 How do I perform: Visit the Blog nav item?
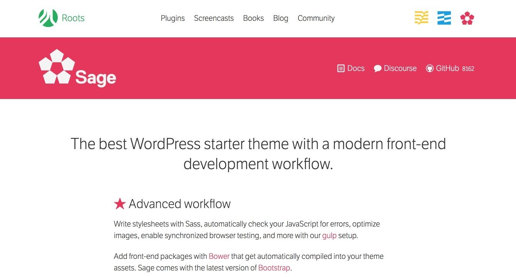pyautogui.click(x=280, y=18)
